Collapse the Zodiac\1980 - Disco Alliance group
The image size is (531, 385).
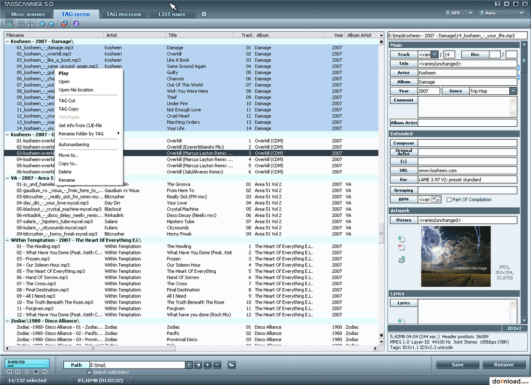[7, 321]
